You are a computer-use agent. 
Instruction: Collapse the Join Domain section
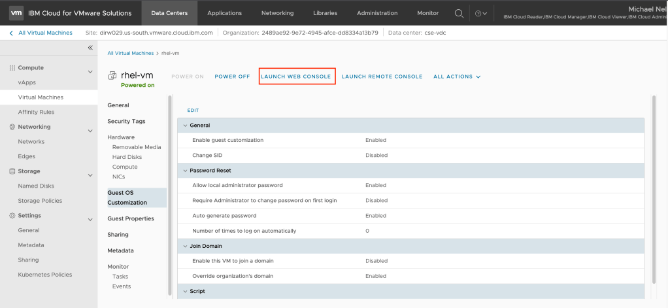coord(184,246)
